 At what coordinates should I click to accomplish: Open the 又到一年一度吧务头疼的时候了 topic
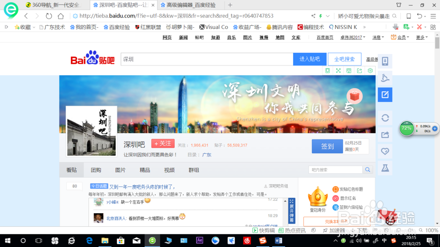click(x=142, y=187)
